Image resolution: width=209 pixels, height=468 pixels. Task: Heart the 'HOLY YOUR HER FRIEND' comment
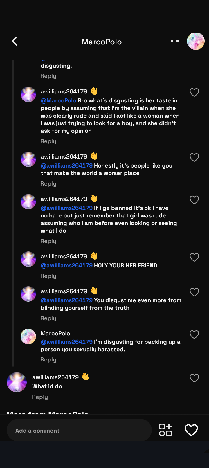pyautogui.click(x=194, y=257)
